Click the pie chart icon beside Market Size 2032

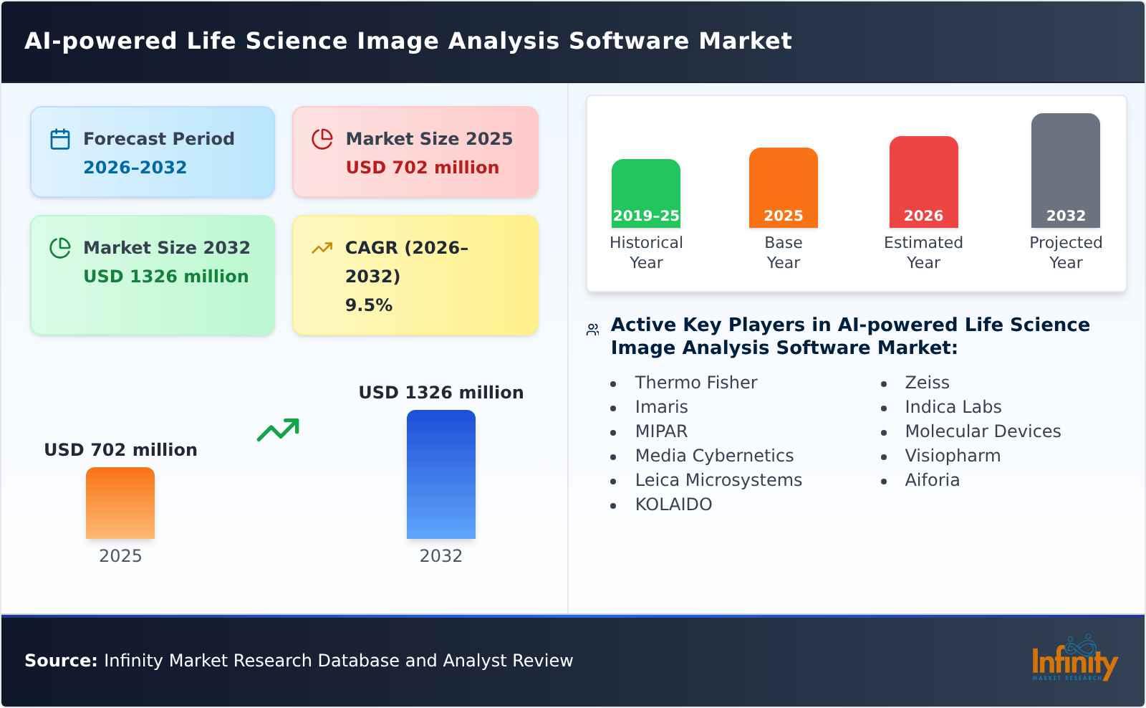[x=60, y=247]
